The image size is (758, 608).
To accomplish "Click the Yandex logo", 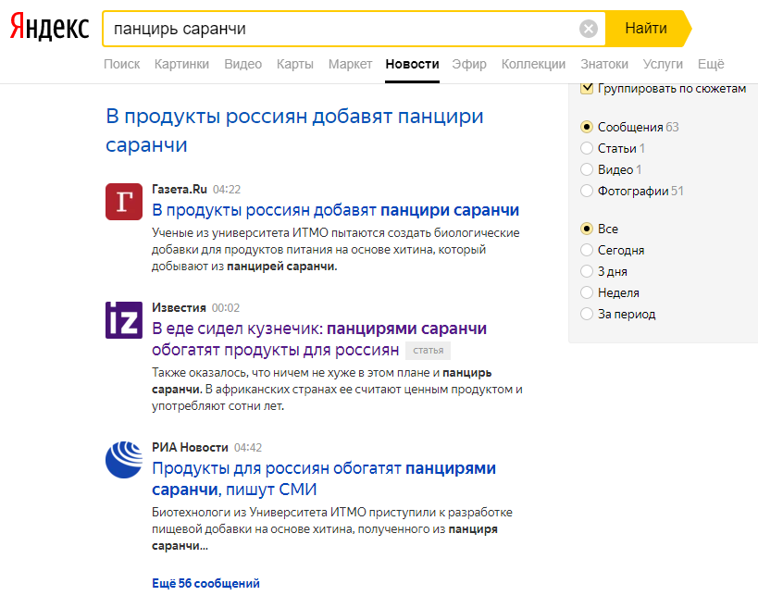I will (49, 29).
